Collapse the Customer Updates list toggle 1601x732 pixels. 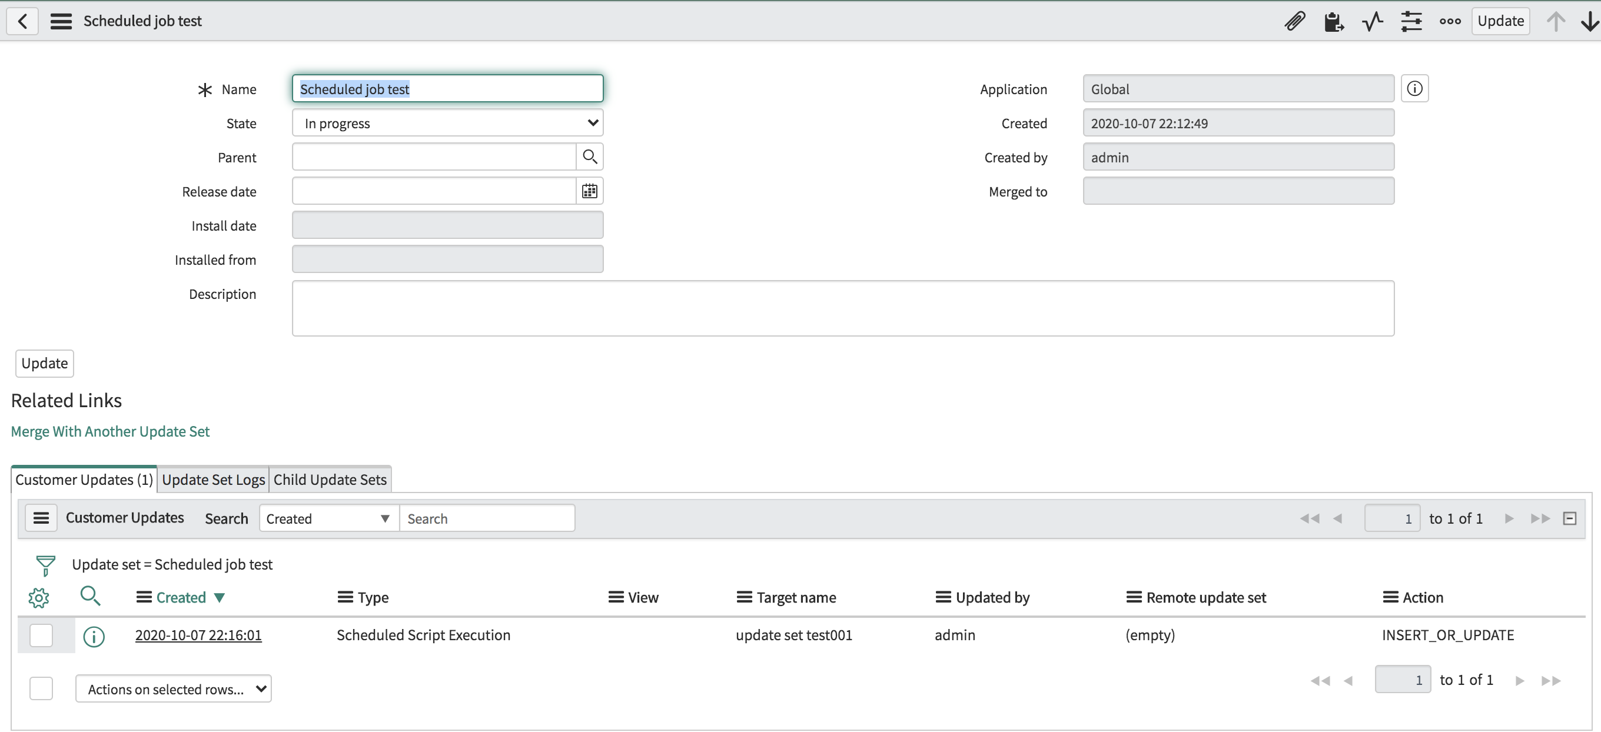click(x=1569, y=518)
